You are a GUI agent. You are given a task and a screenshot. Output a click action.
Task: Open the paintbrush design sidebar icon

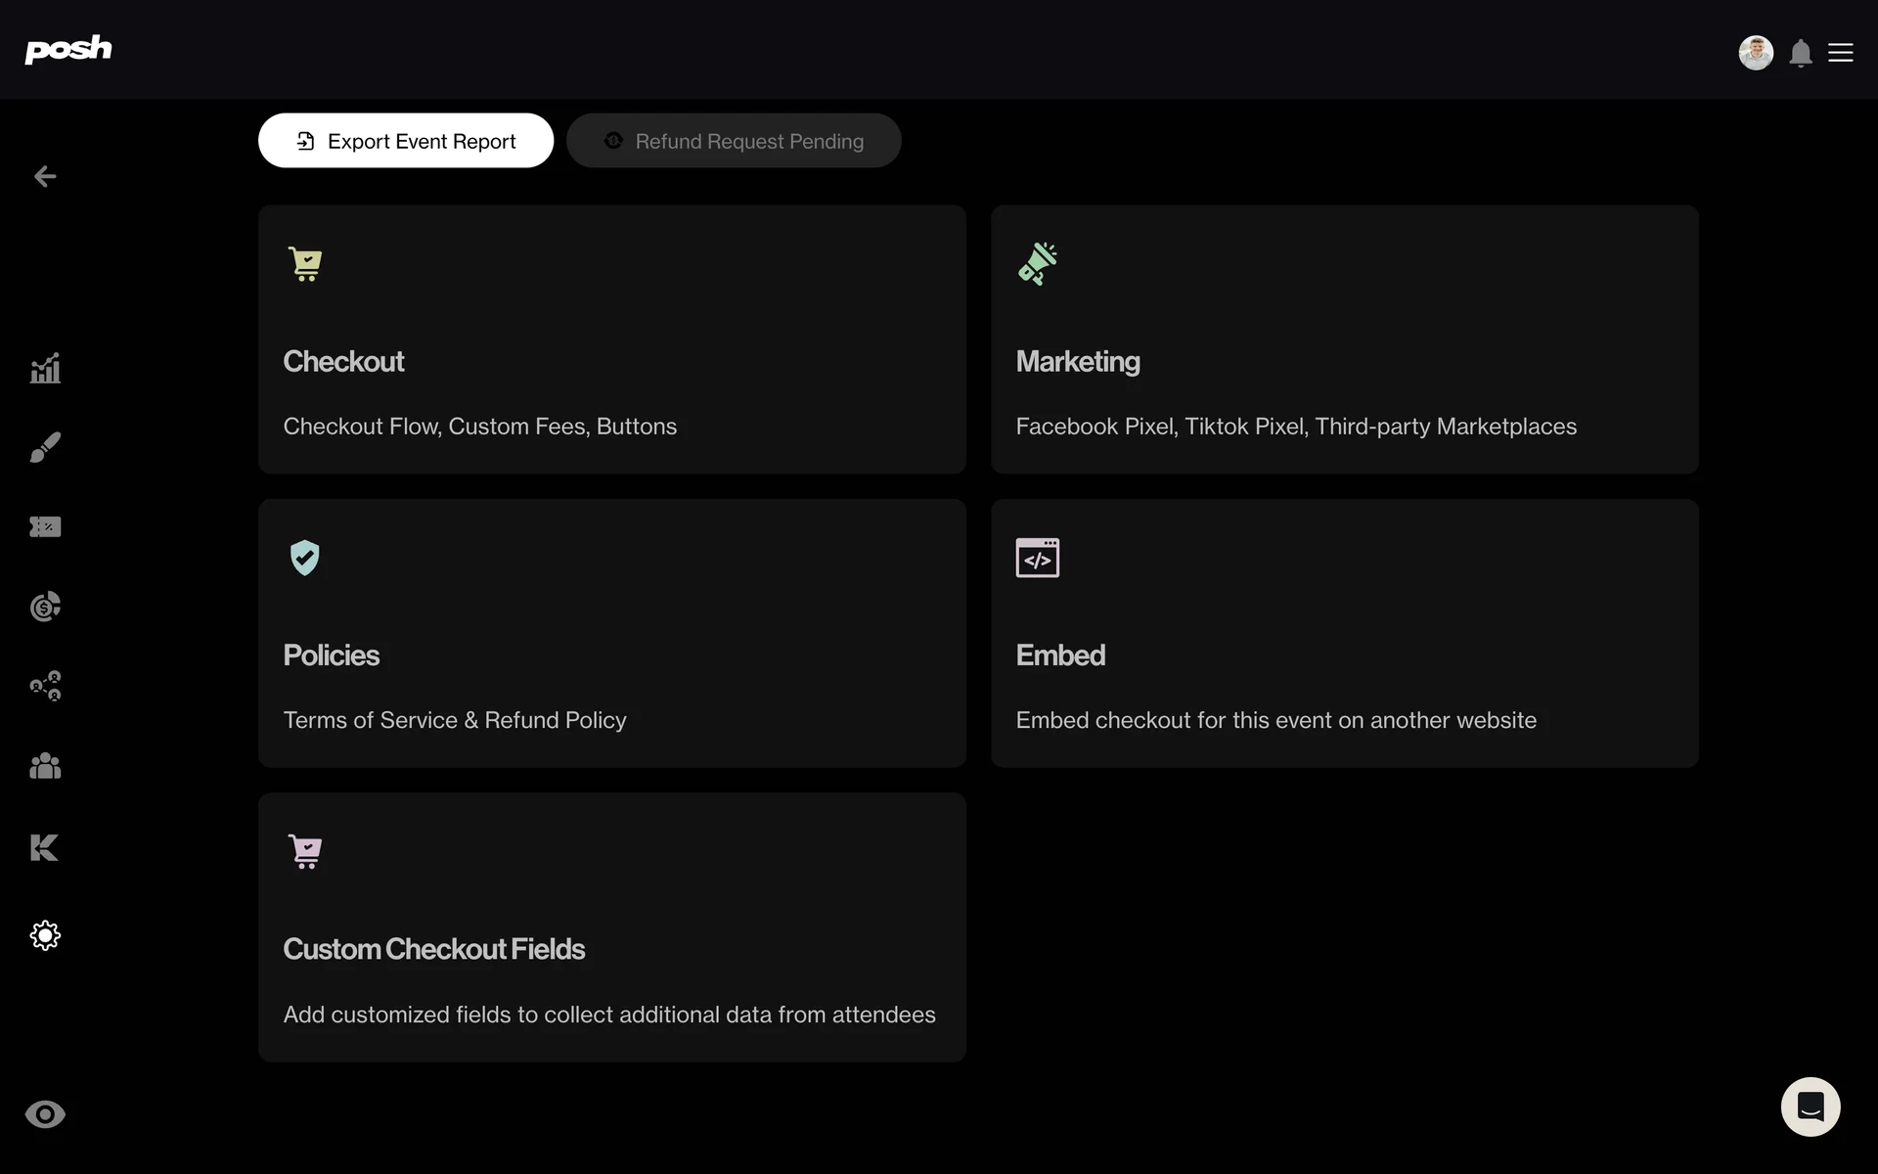coord(45,447)
